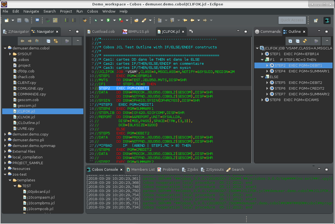Image resolution: width=335 pixels, height=224 pixels.
Task: Click the Back navigation arrow in main toolbar
Action: (x=192, y=20)
